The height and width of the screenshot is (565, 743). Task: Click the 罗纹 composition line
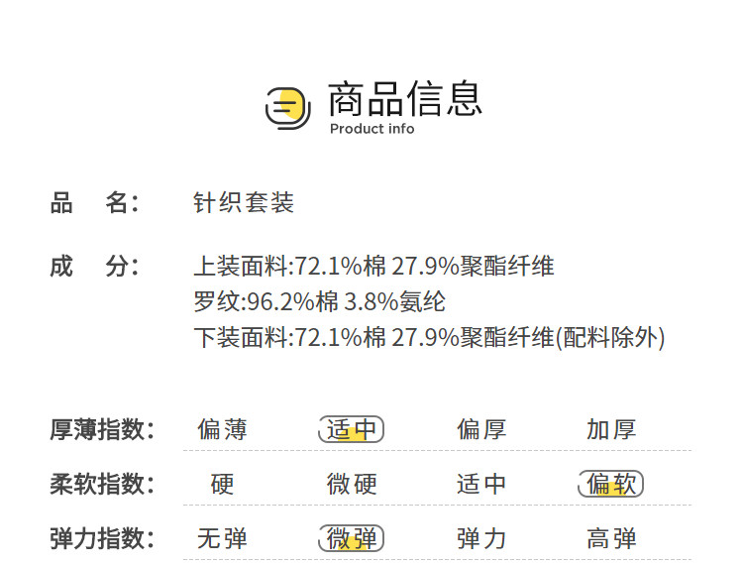tap(319, 301)
